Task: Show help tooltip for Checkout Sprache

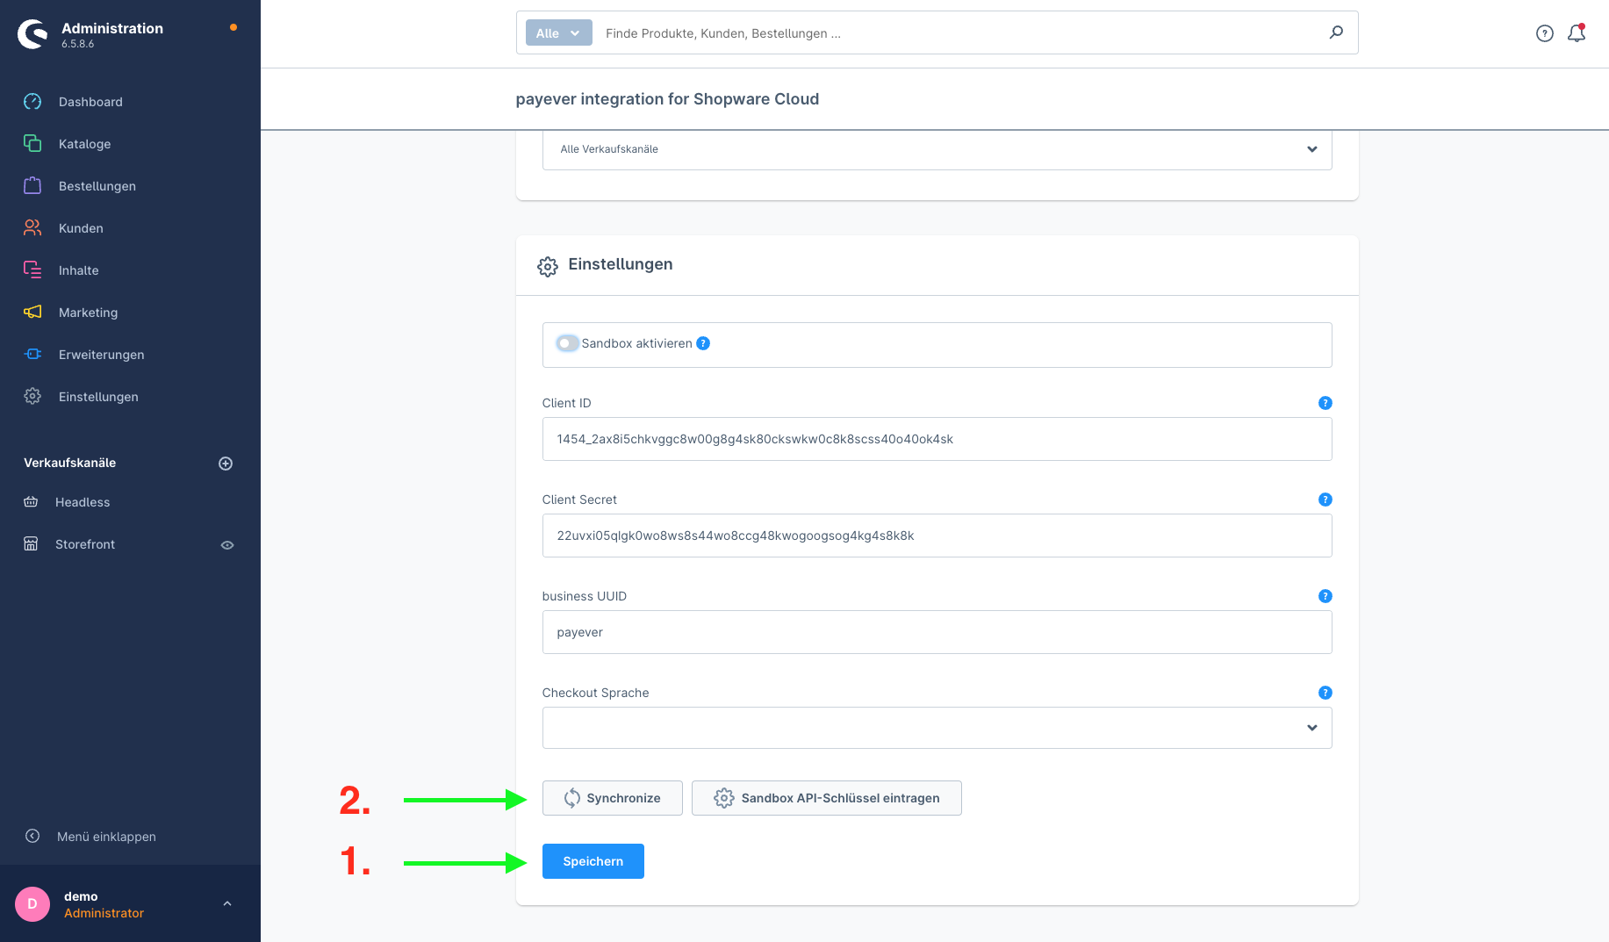Action: coord(1325,693)
